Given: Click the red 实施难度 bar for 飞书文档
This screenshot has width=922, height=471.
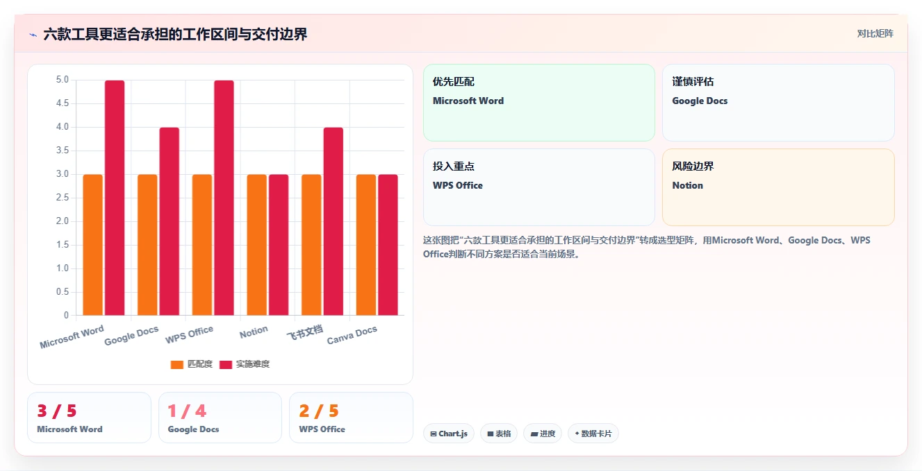Looking at the screenshot, I should click(334, 221).
